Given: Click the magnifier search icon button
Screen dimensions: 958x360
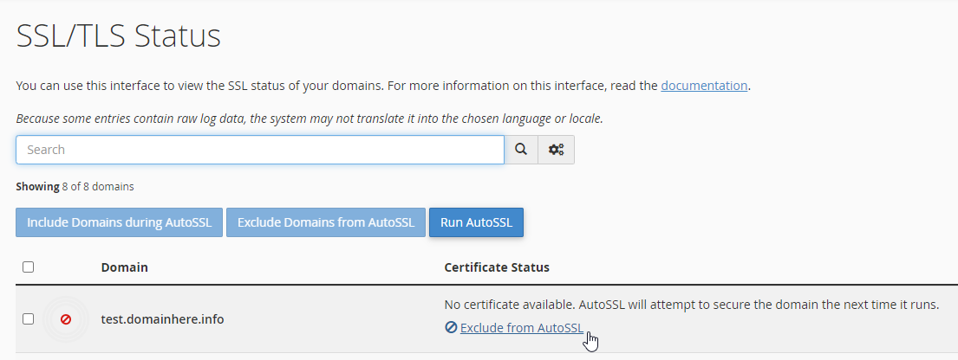Looking at the screenshot, I should [x=520, y=150].
